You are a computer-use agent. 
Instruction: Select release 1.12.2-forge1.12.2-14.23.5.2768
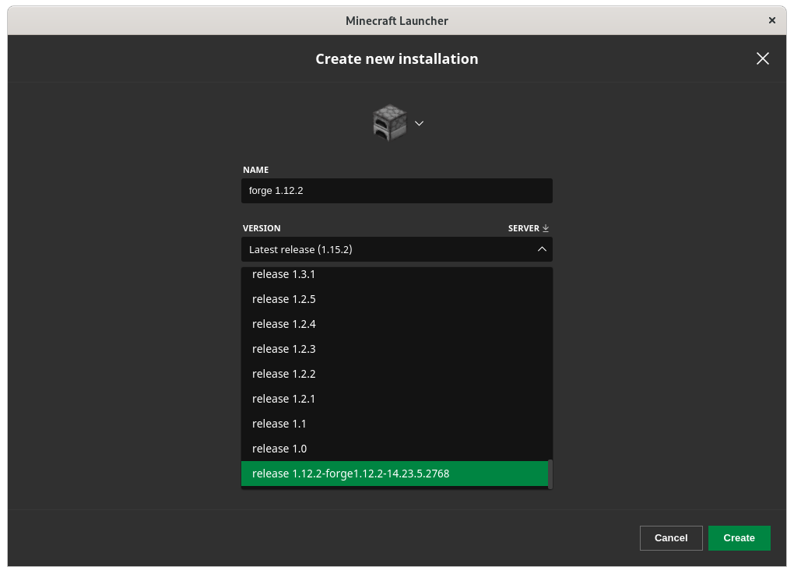coord(395,474)
